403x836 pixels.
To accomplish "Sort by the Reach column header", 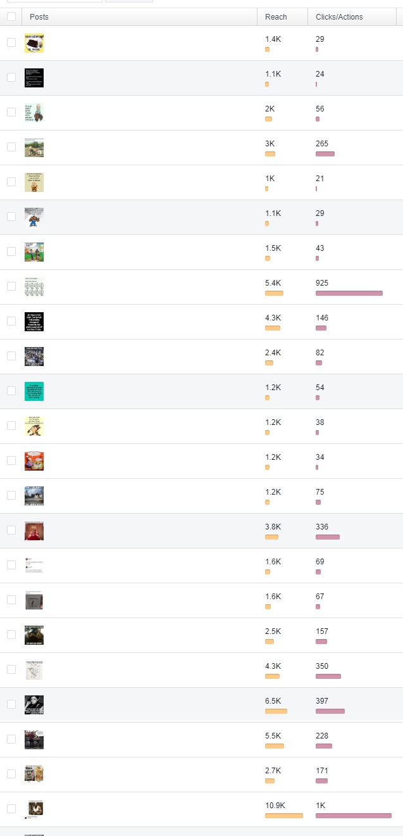I will (x=276, y=17).
